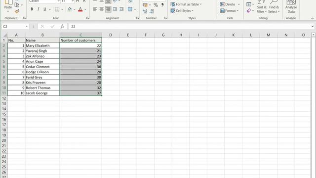
Task: Open the Font settings dialog launcher
Action: 87,18
